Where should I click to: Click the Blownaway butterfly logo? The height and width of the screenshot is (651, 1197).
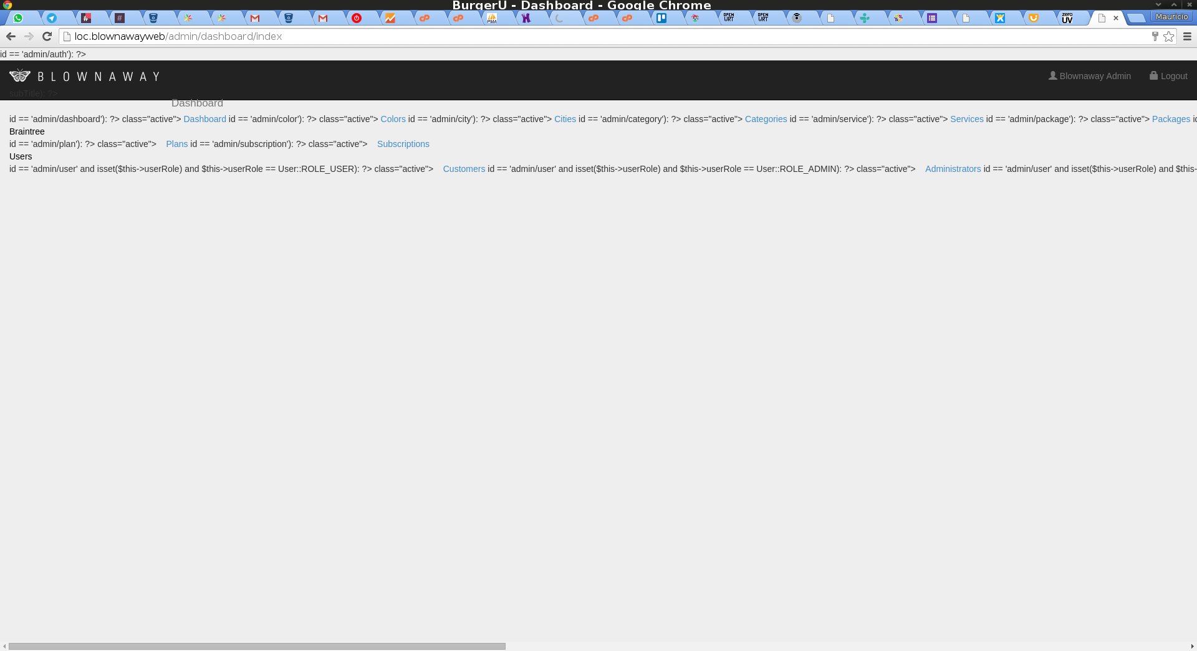[20, 76]
